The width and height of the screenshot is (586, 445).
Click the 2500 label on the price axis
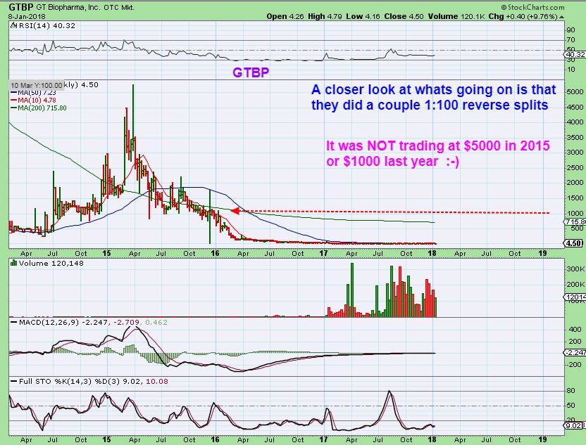tap(575, 168)
